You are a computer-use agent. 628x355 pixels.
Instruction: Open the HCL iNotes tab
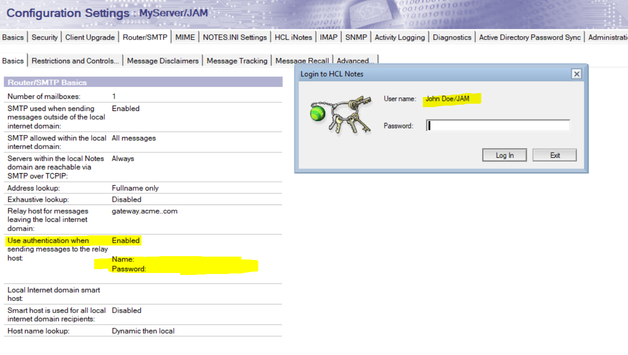[293, 37]
